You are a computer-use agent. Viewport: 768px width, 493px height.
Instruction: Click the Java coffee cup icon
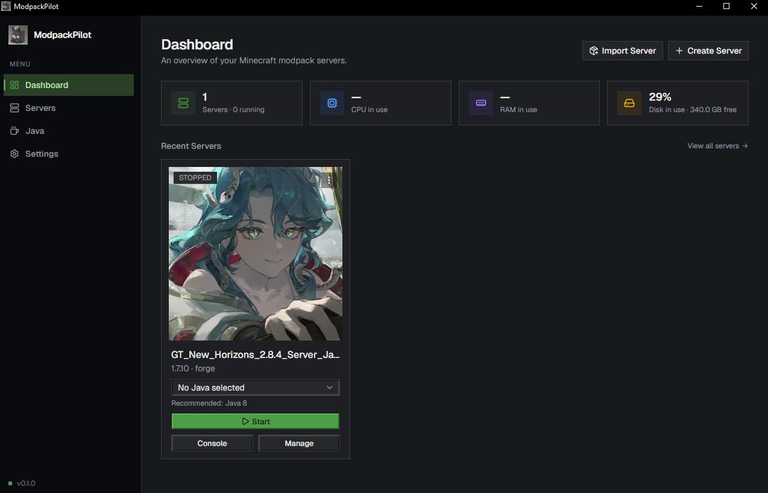(14, 131)
